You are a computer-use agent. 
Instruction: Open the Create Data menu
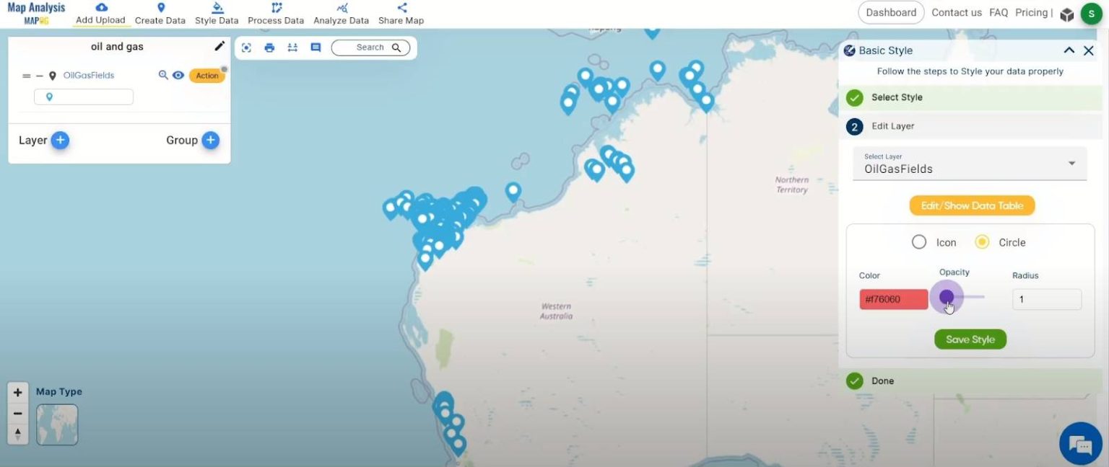coord(160,14)
